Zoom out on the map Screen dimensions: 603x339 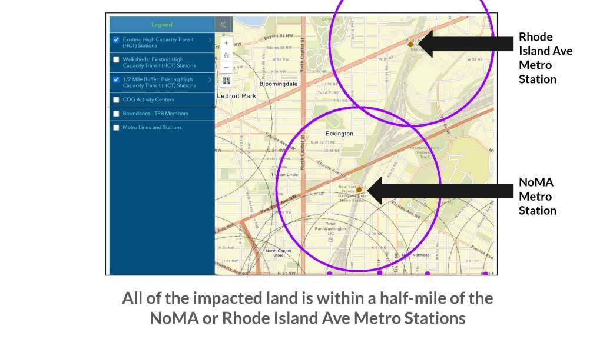(x=227, y=67)
